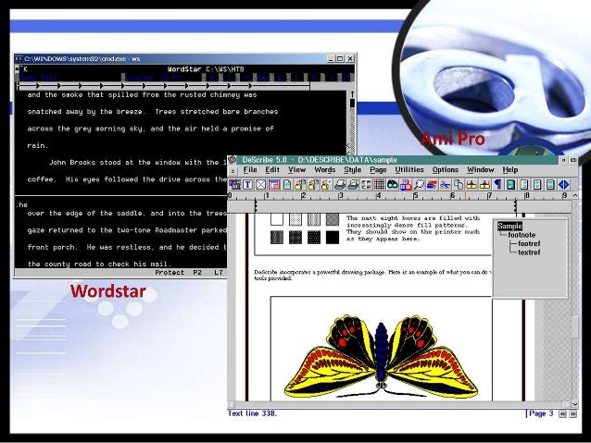Click the 'P2' page indicator in WordStar
The width and height of the screenshot is (591, 443).
[x=197, y=273]
